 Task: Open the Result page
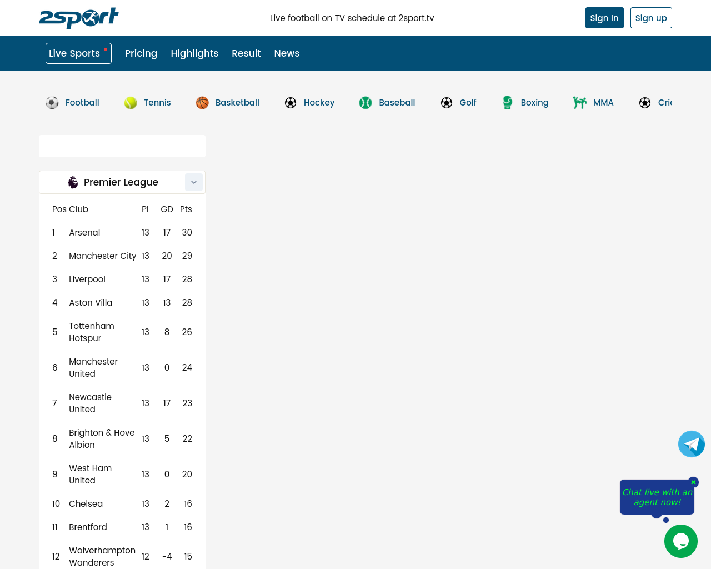click(246, 53)
